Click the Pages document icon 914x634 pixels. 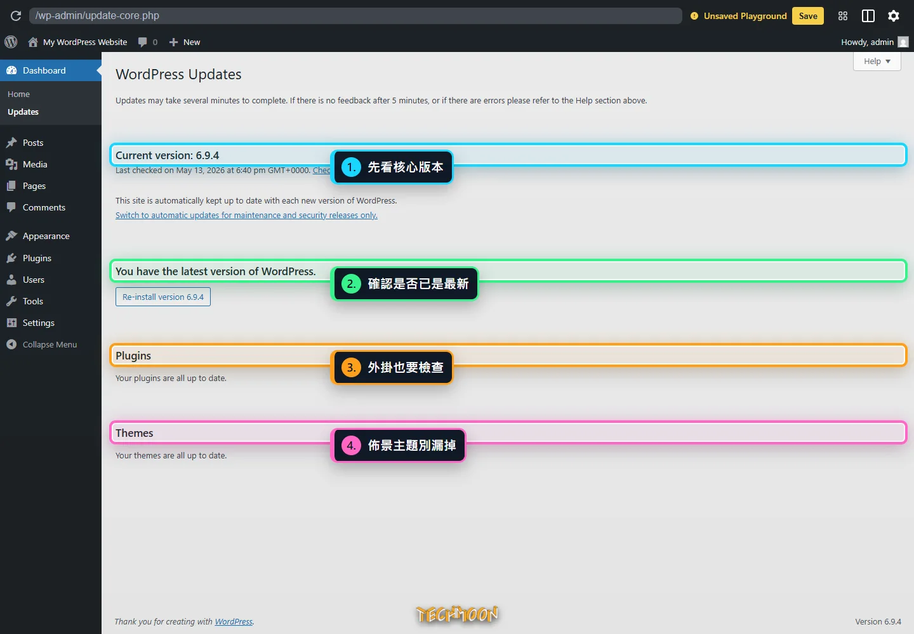pos(11,186)
